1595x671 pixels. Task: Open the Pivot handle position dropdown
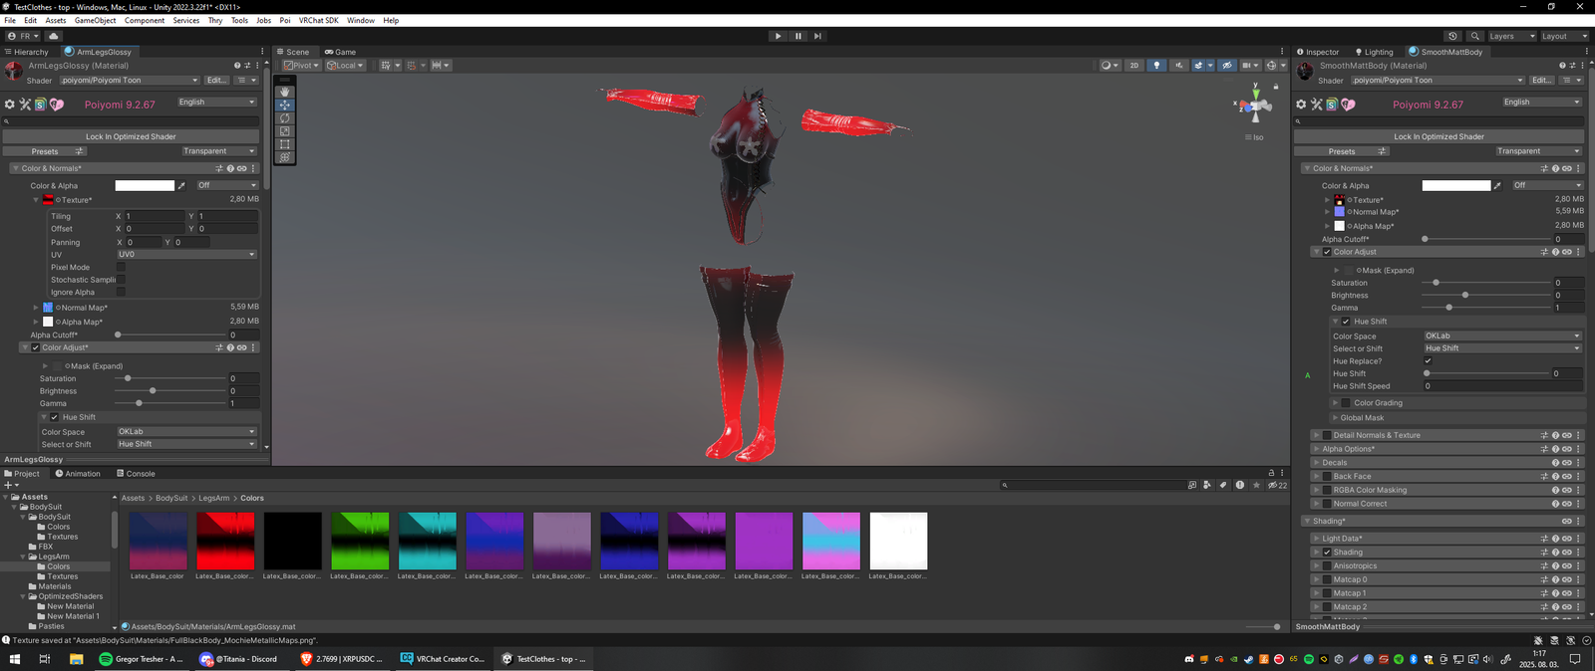click(301, 66)
